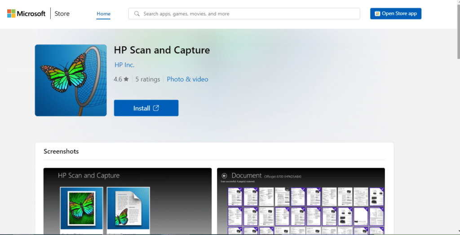Image resolution: width=460 pixels, height=235 pixels.
Task: Click the search magnifier icon
Action: tap(137, 13)
